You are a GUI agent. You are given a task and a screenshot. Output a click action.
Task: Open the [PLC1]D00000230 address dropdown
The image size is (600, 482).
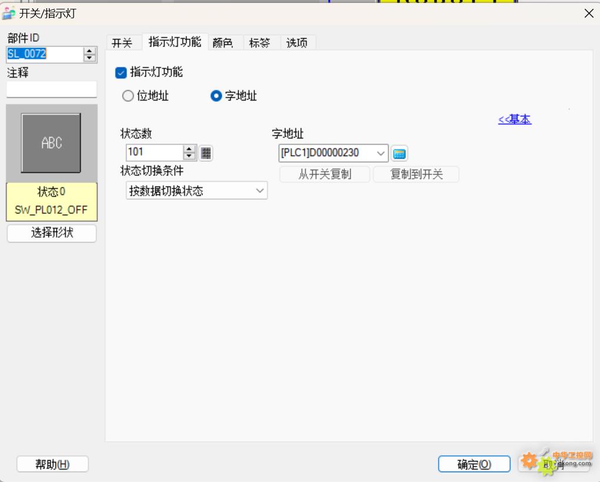[381, 154]
